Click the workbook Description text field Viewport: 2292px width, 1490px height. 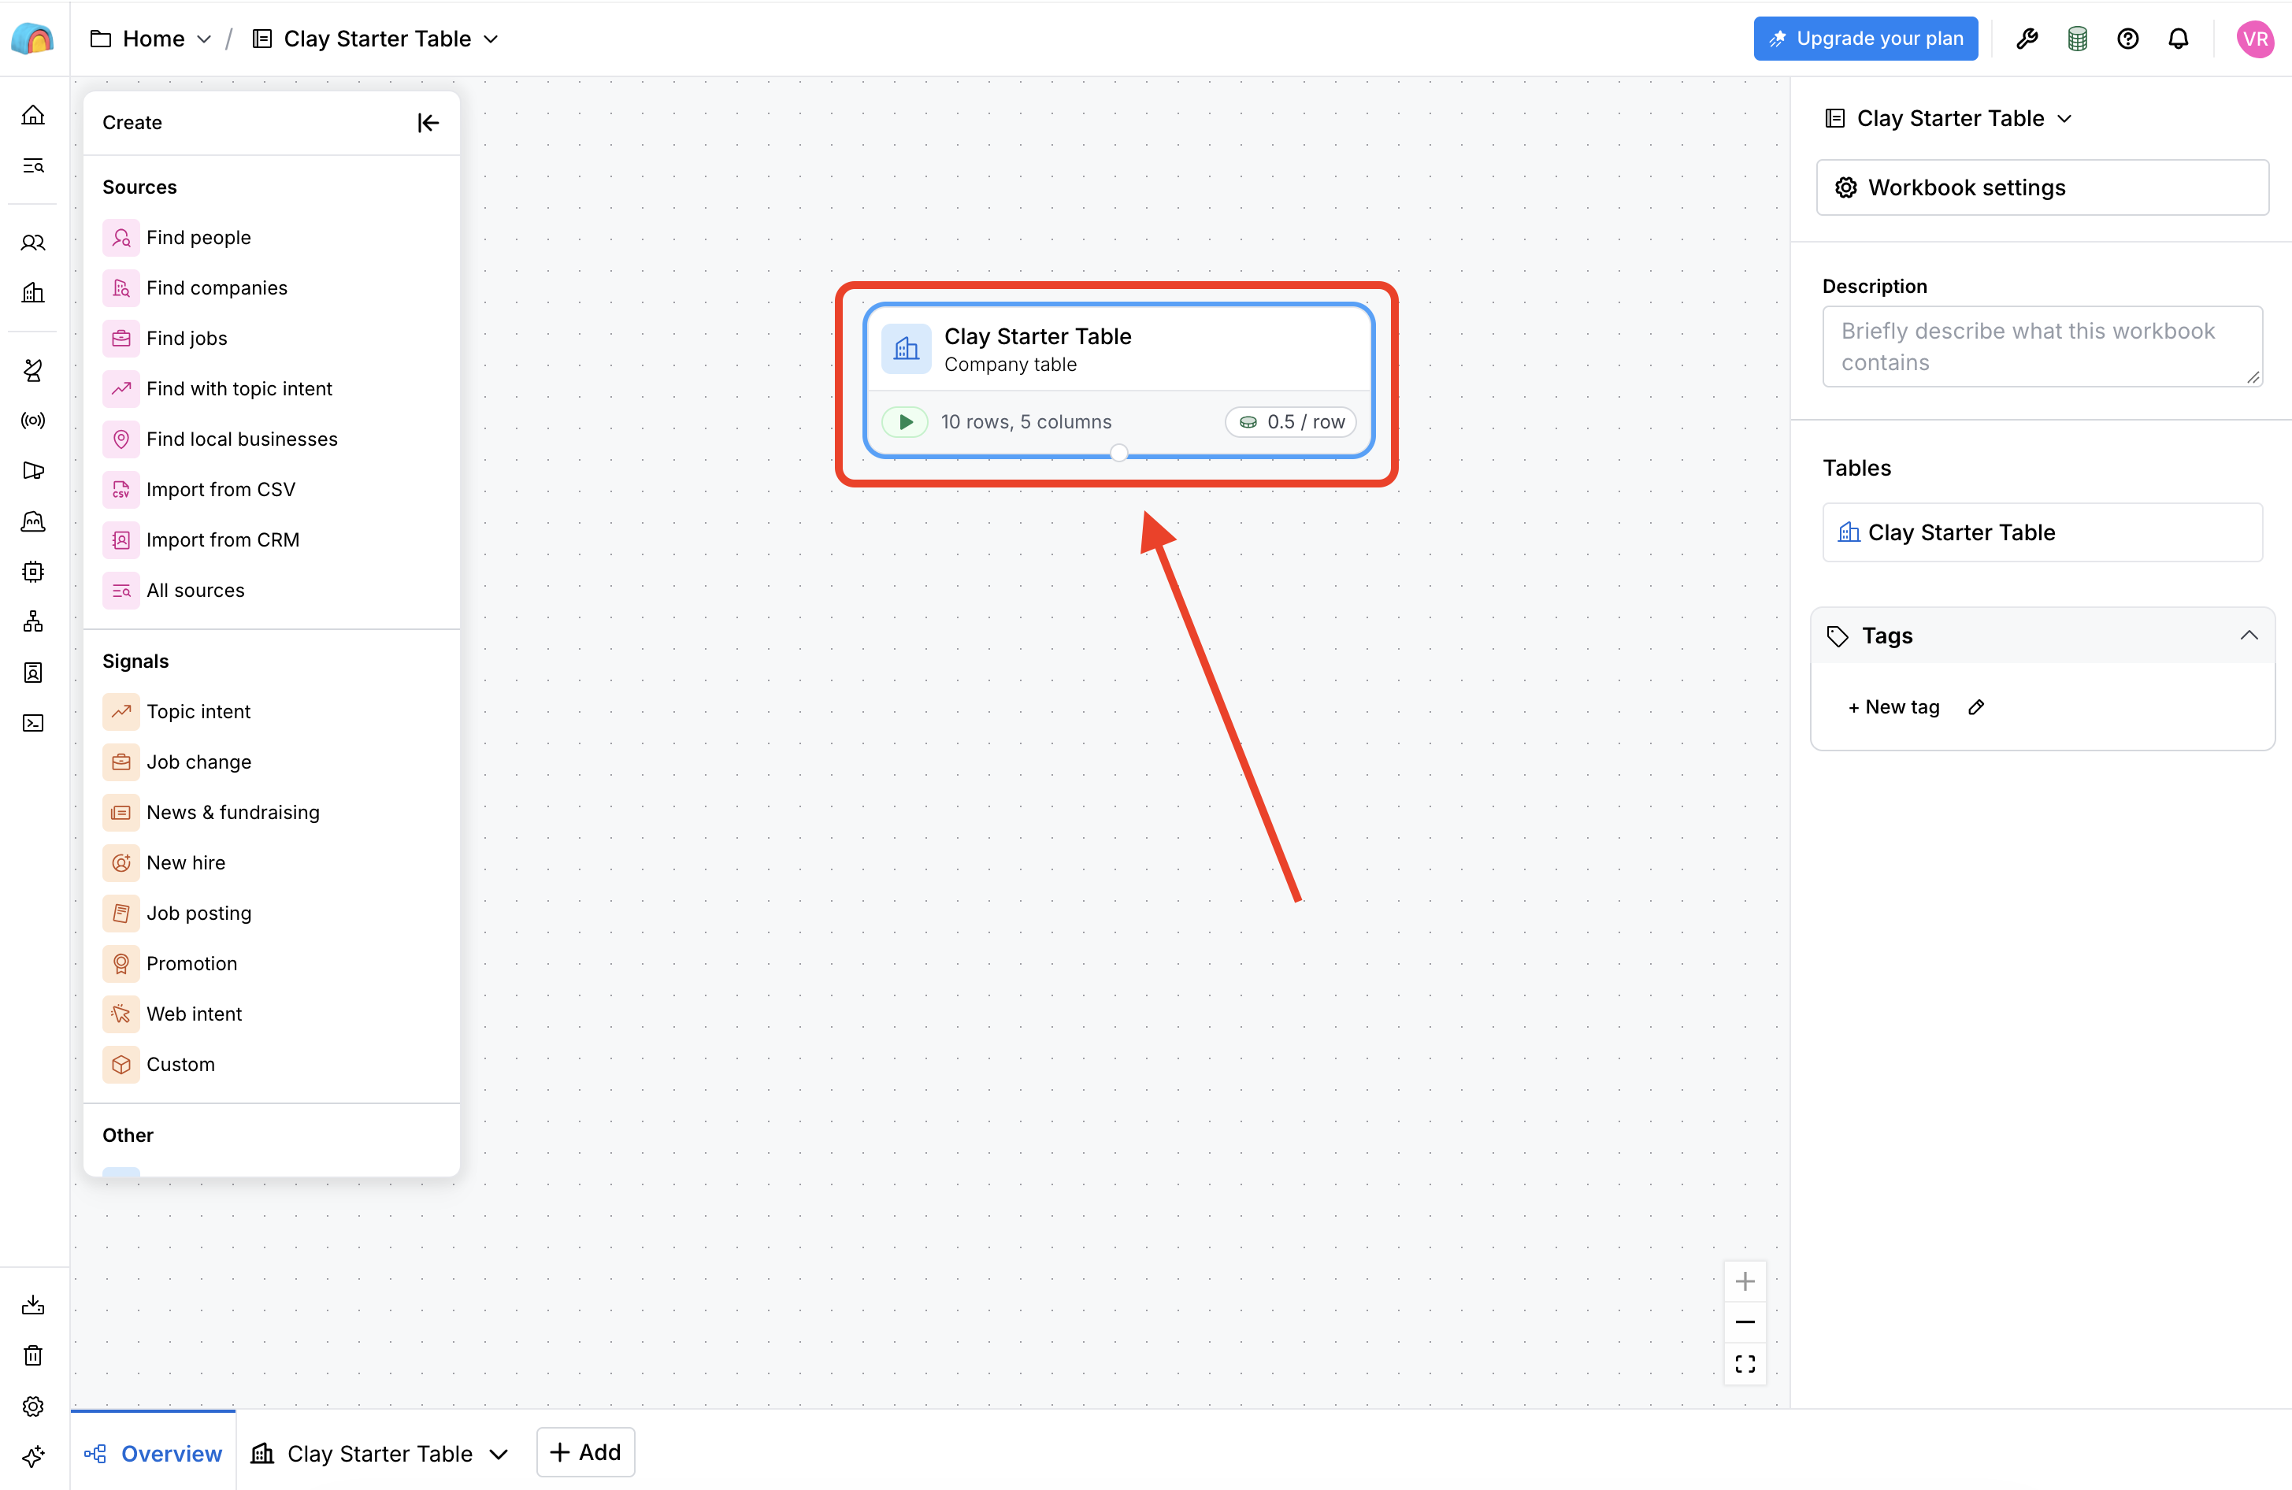[x=2042, y=347]
